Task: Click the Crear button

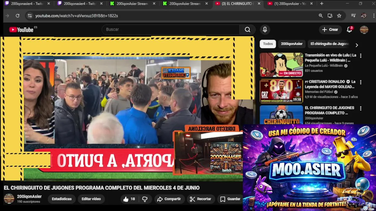Action: [330, 30]
